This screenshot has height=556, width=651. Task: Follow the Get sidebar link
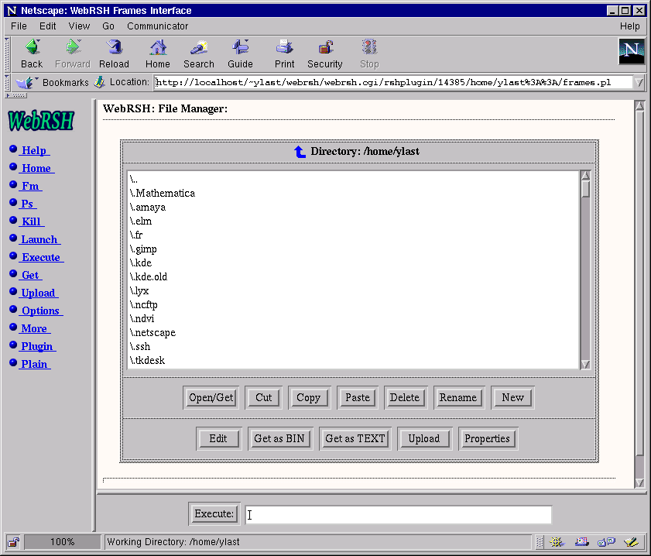point(31,276)
